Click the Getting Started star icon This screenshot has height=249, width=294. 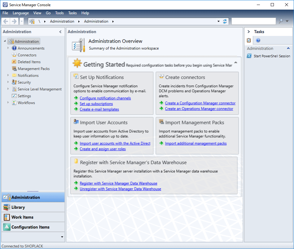(x=77, y=63)
